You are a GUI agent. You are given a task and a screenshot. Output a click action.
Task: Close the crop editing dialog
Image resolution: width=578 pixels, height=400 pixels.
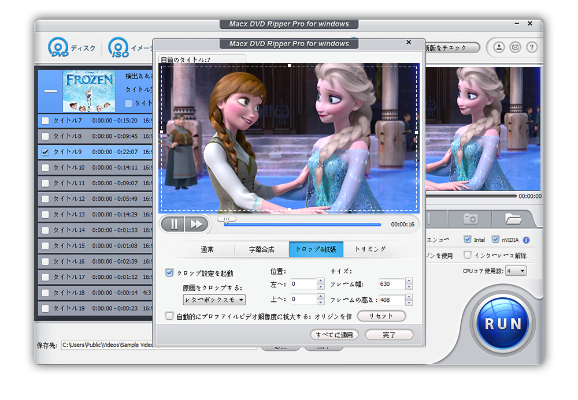pos(409,42)
